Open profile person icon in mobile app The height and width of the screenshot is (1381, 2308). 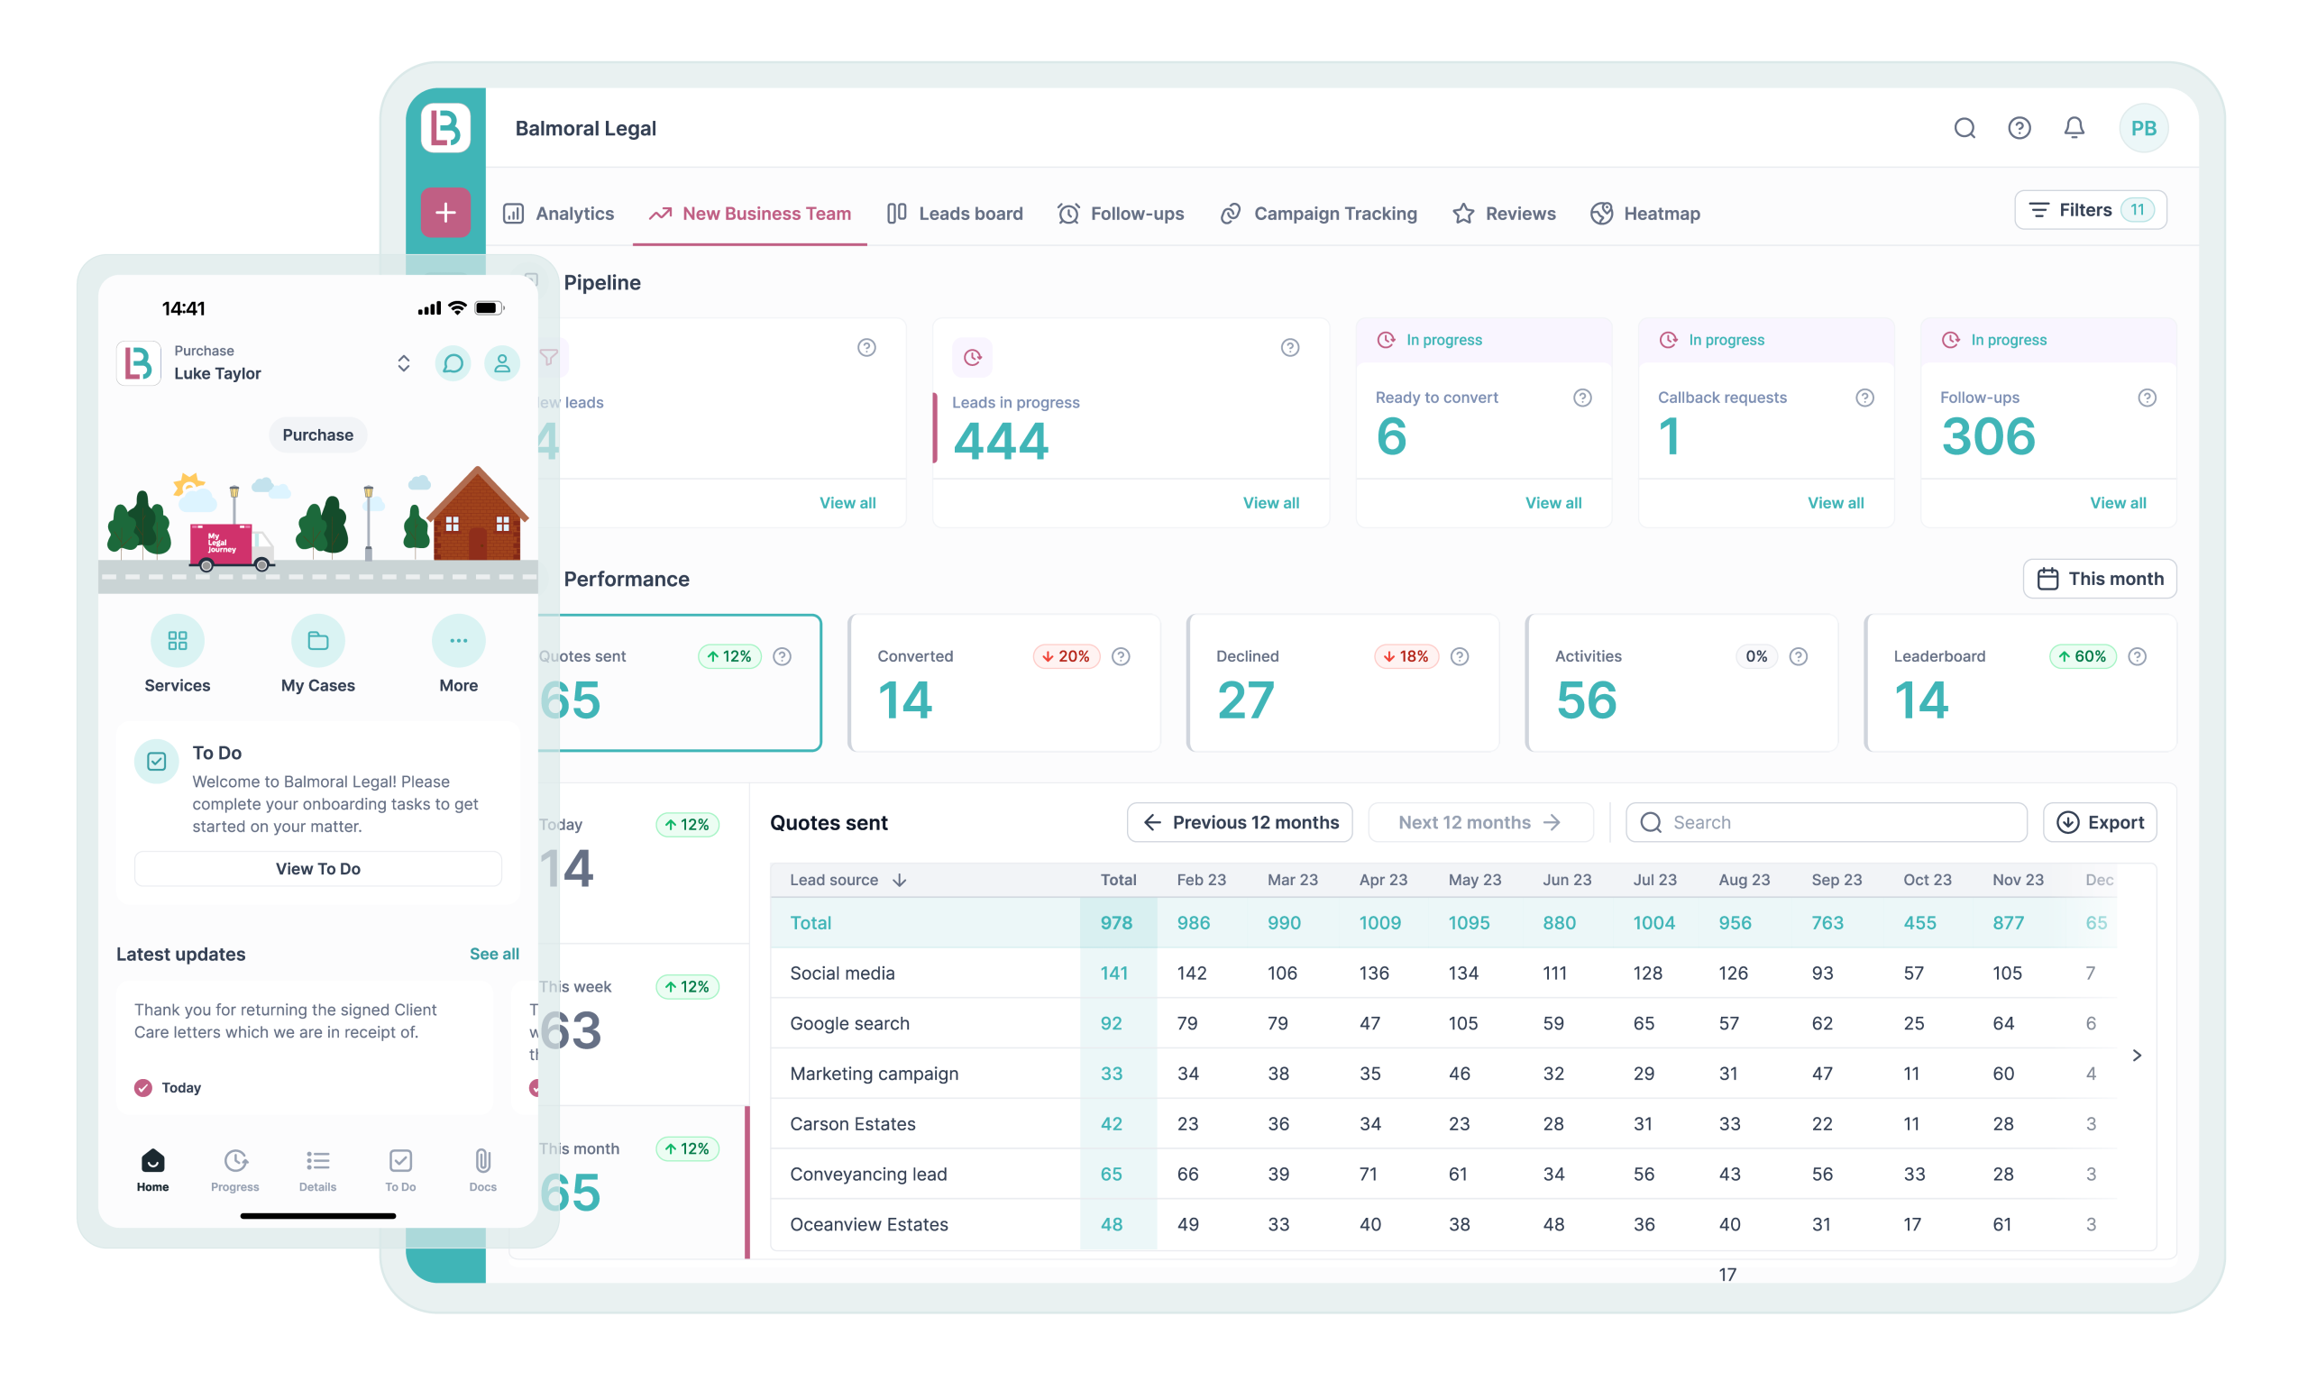coord(501,363)
